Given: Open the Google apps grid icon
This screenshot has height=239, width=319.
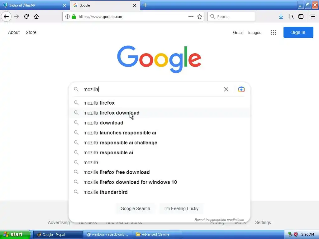Looking at the screenshot, I should click(274, 32).
